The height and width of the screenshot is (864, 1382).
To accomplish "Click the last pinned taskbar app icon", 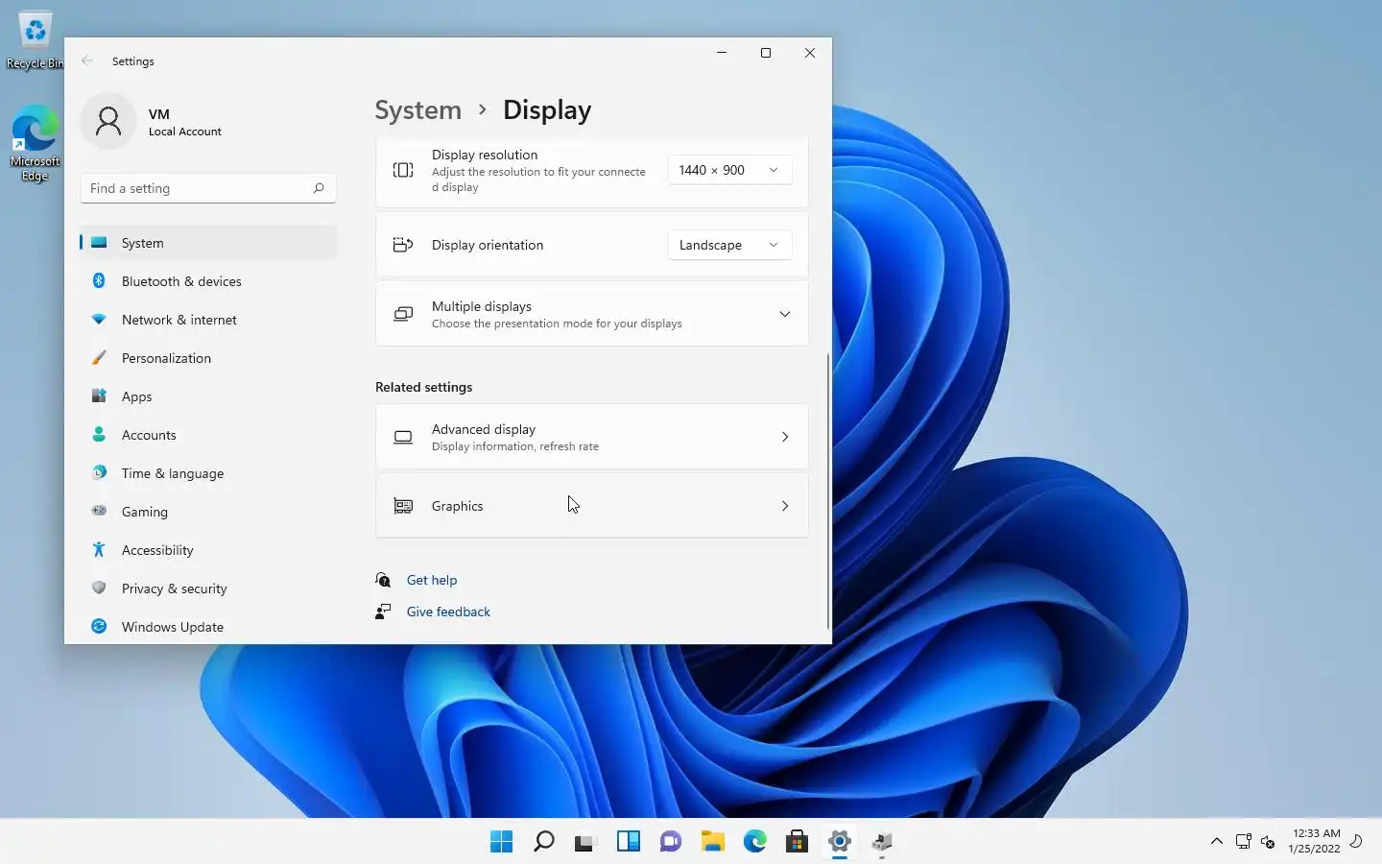I will [x=881, y=842].
